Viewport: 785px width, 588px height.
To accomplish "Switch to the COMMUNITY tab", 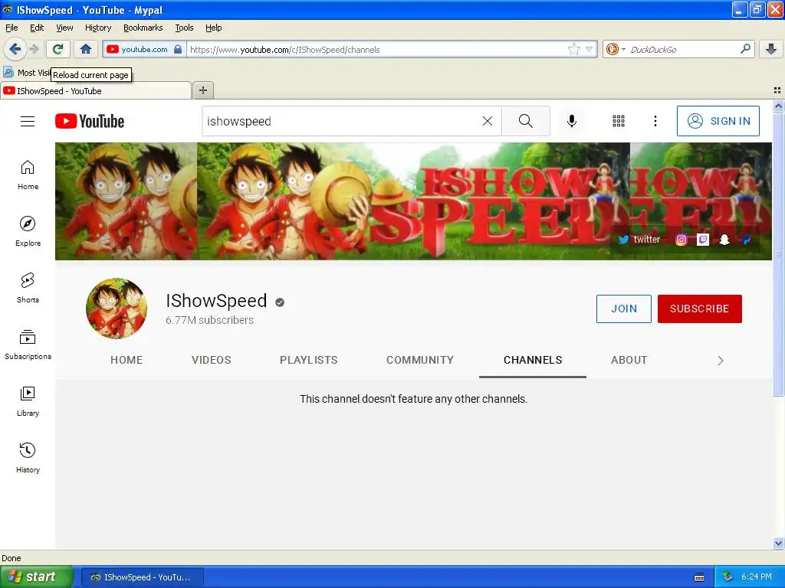I will (419, 360).
